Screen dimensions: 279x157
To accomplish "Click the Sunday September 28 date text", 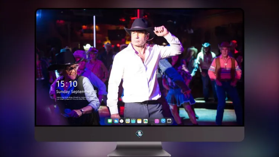I will [x=77, y=92].
